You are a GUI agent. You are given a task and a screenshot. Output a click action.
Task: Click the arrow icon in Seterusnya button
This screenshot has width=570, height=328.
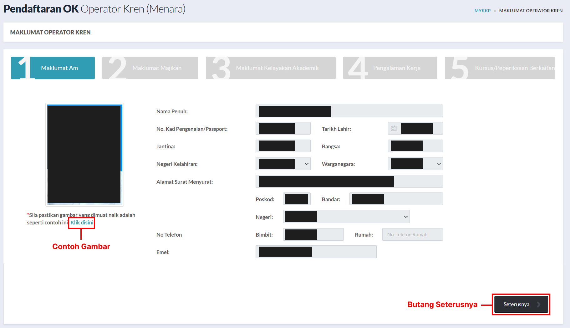tap(538, 304)
